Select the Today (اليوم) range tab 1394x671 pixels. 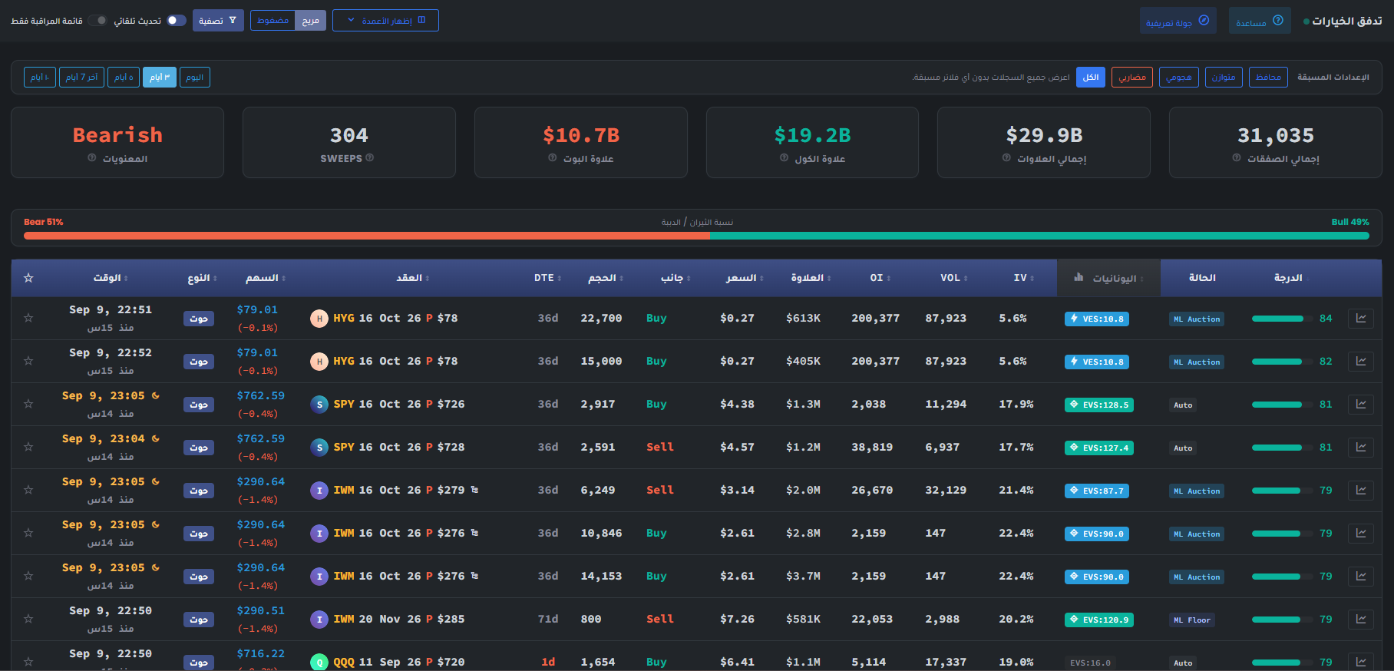point(195,78)
